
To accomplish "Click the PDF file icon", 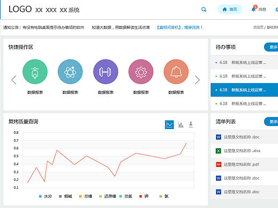I will click(219, 164).
